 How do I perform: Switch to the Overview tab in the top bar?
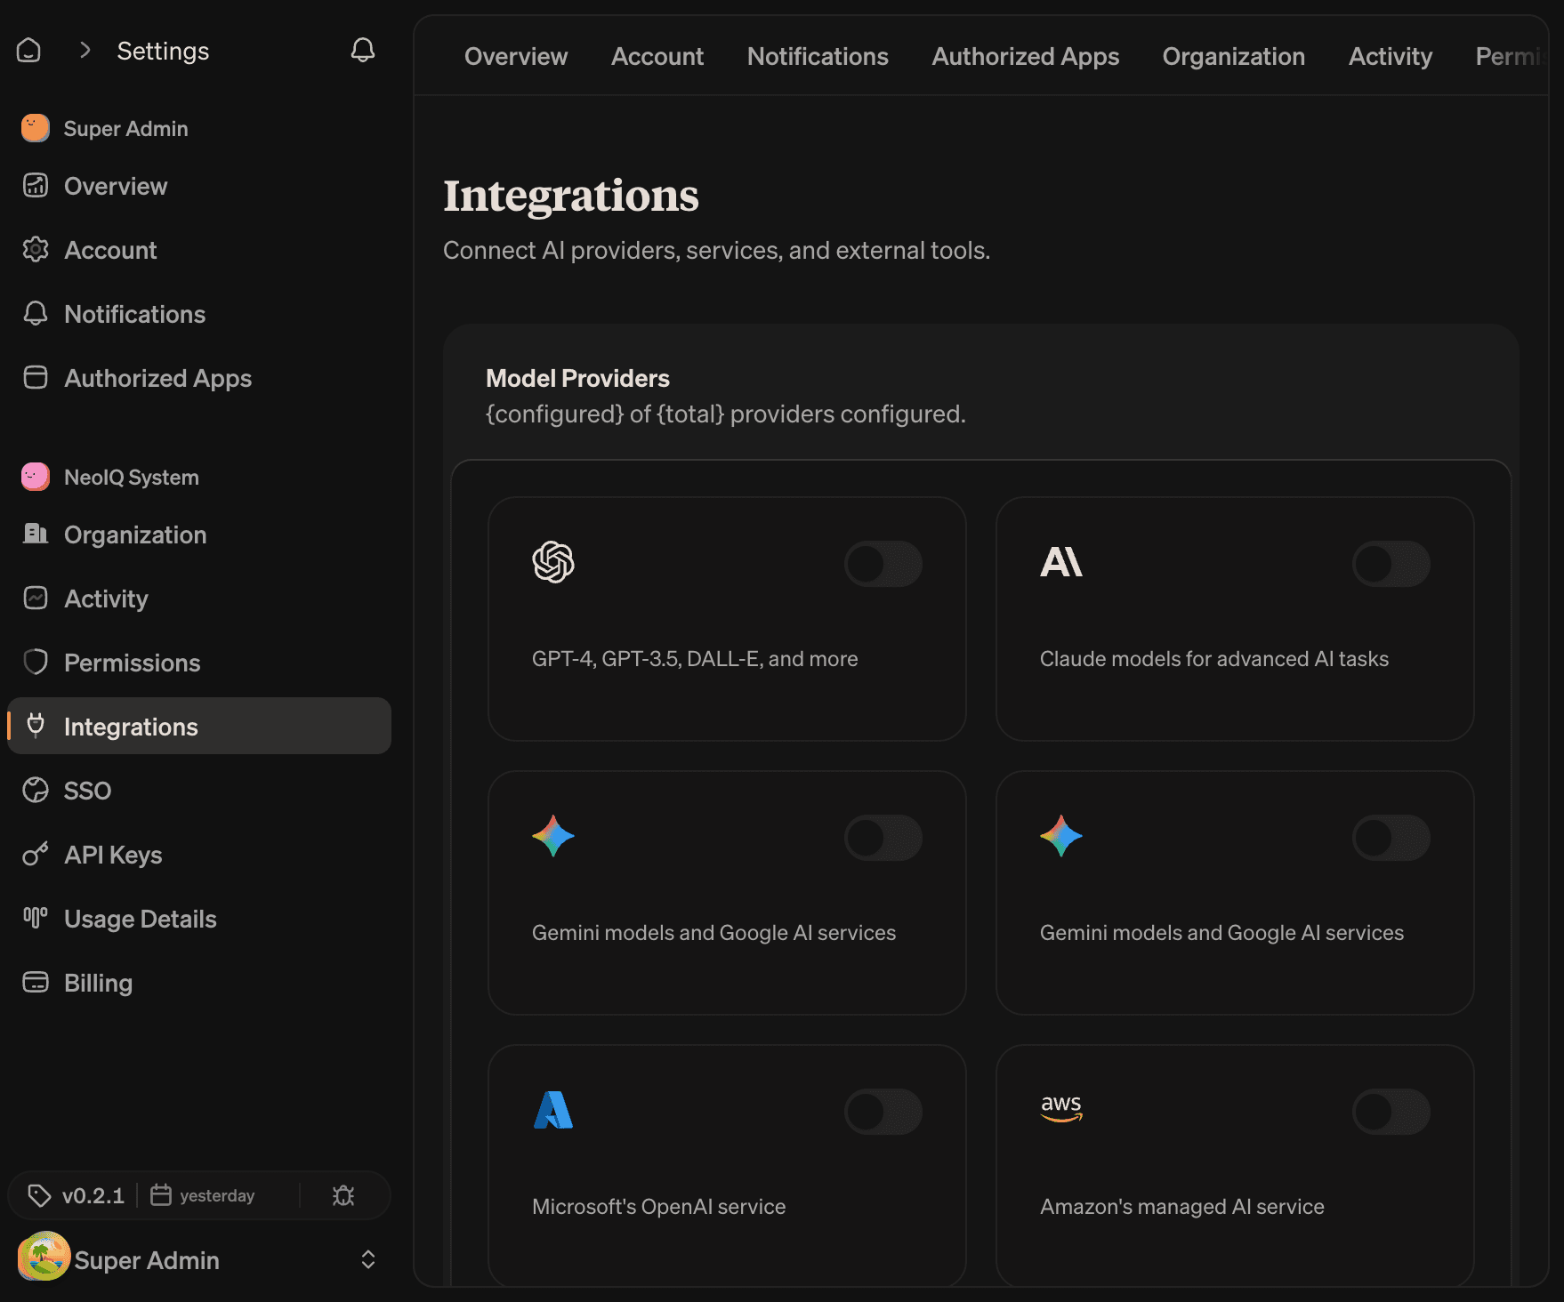click(x=516, y=56)
